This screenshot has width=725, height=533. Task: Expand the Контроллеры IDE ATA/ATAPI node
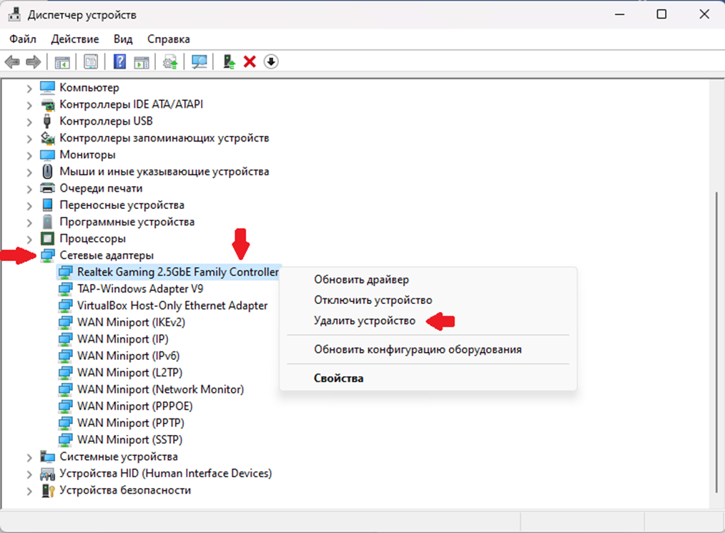29,105
